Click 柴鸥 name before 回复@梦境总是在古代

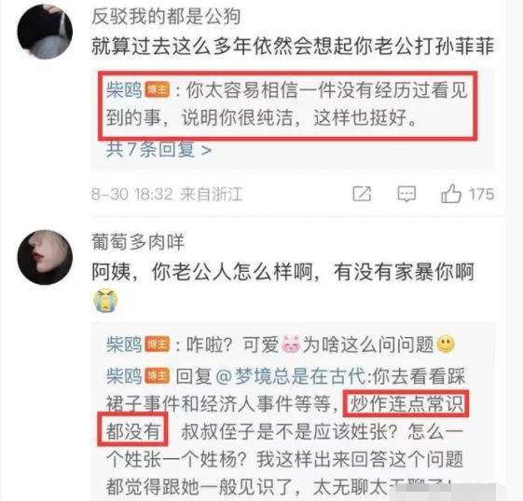(x=124, y=376)
